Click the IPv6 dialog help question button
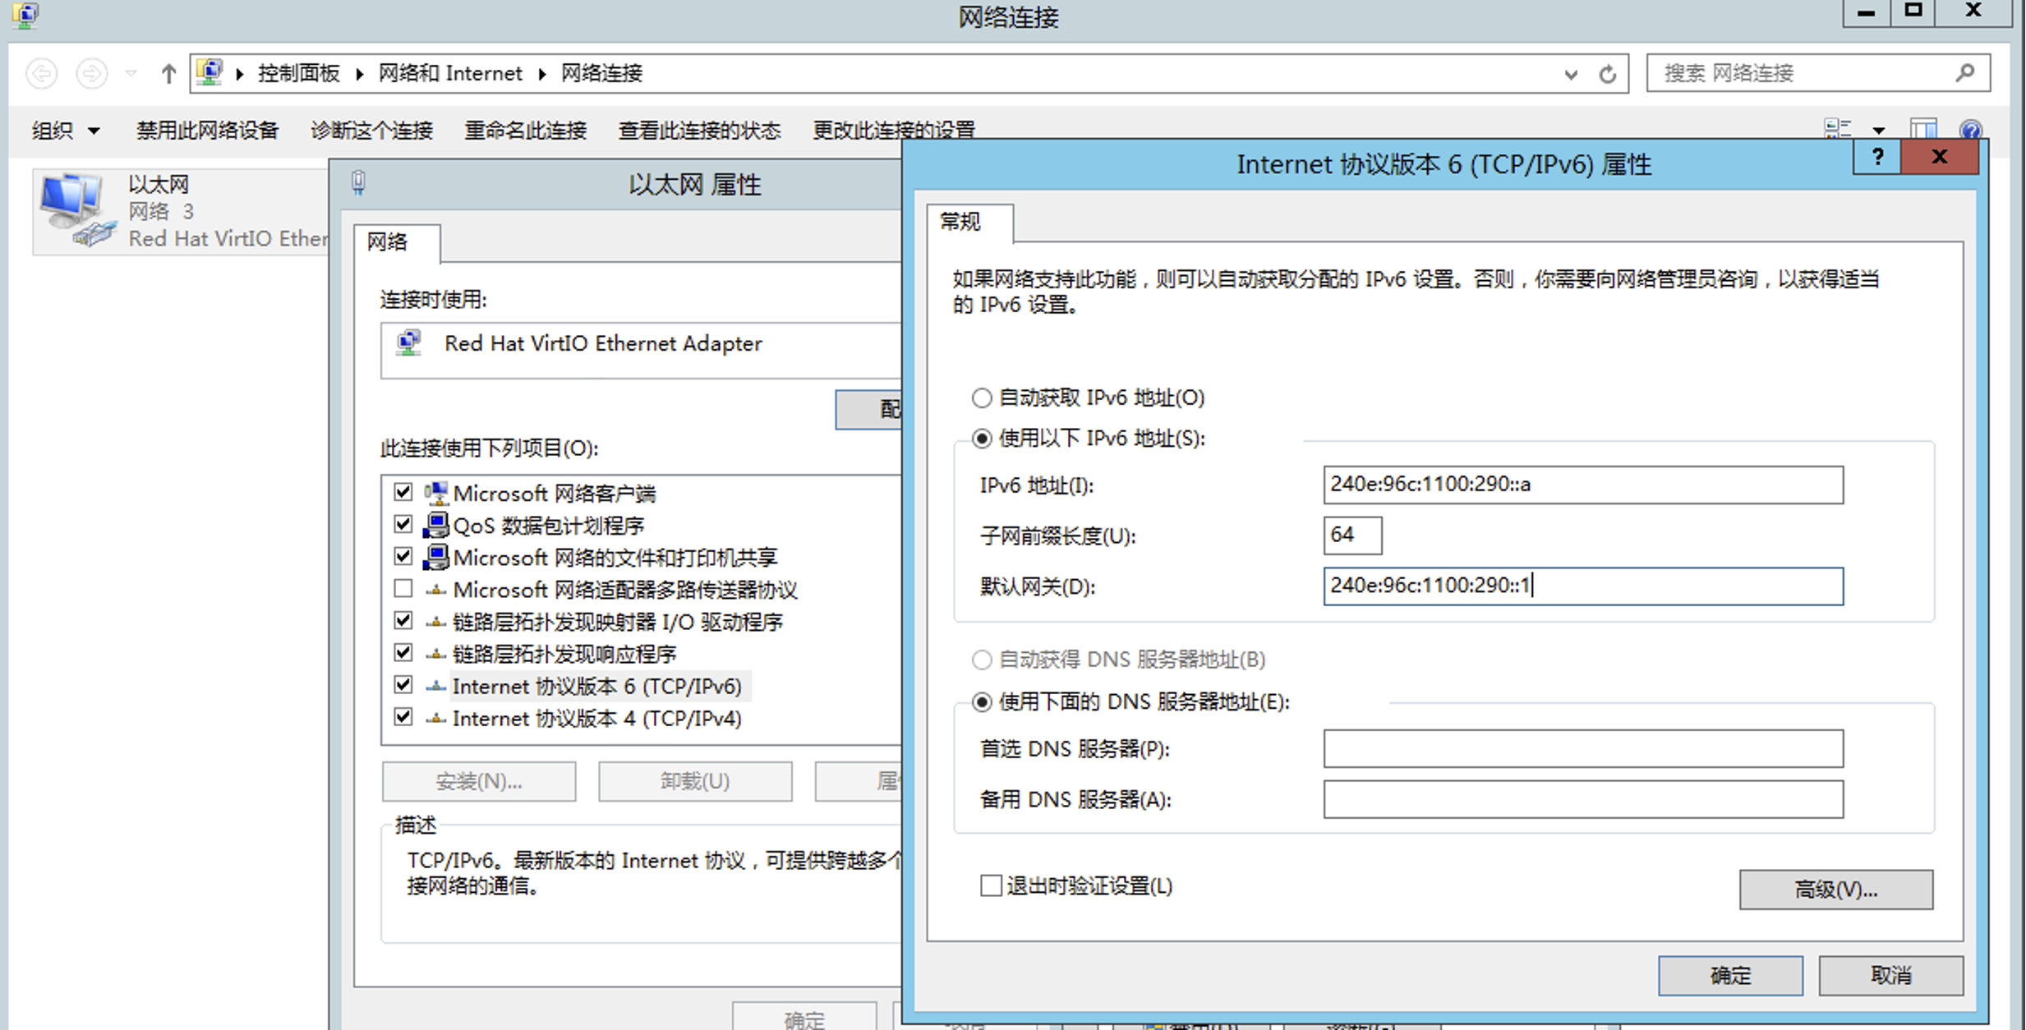 click(x=1877, y=158)
